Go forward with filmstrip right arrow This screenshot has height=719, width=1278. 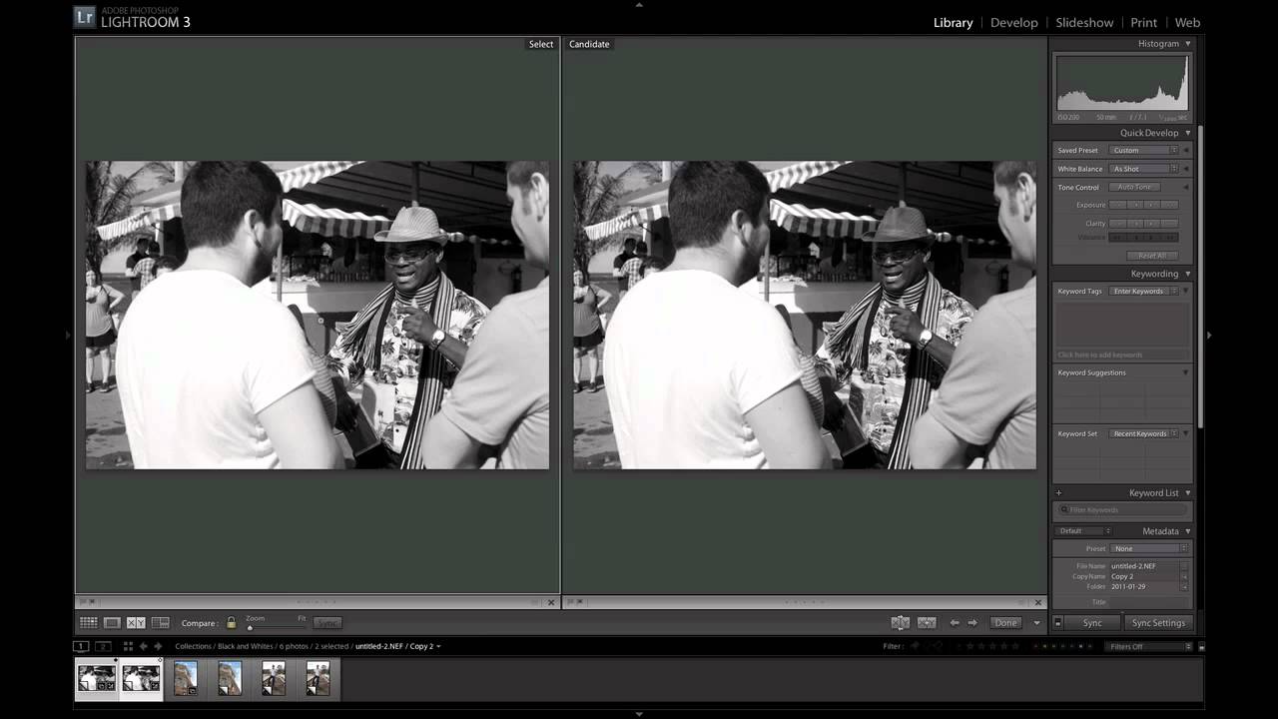[158, 646]
